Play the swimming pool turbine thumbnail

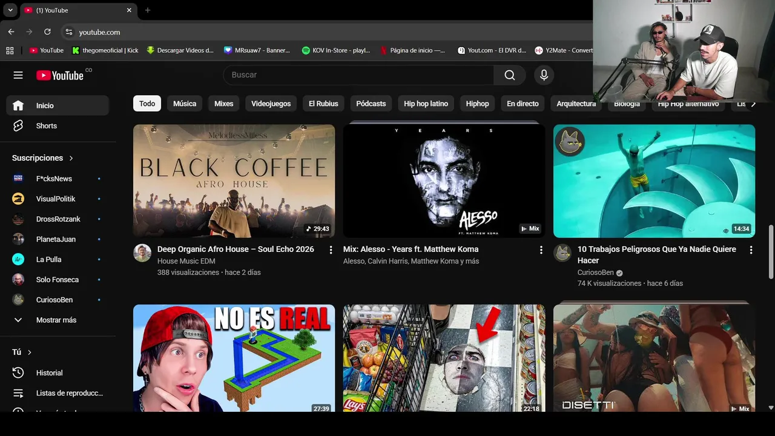pos(654,181)
